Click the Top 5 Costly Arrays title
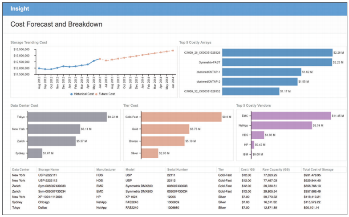Screen dimensions: 349x217 pos(195,43)
